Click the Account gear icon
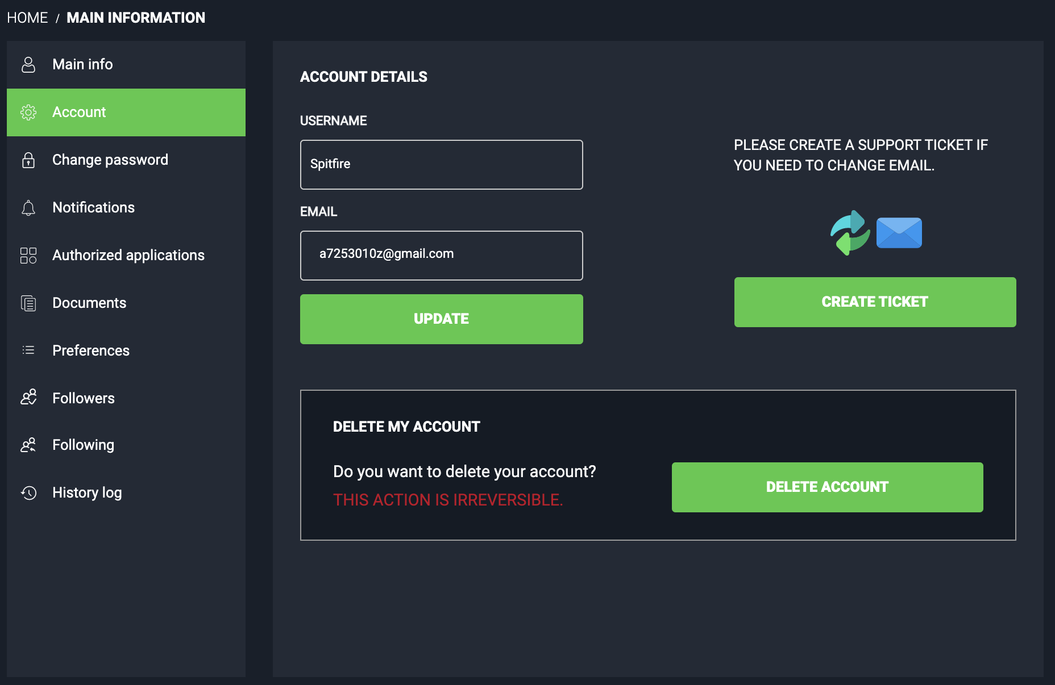The height and width of the screenshot is (685, 1055). click(x=28, y=112)
